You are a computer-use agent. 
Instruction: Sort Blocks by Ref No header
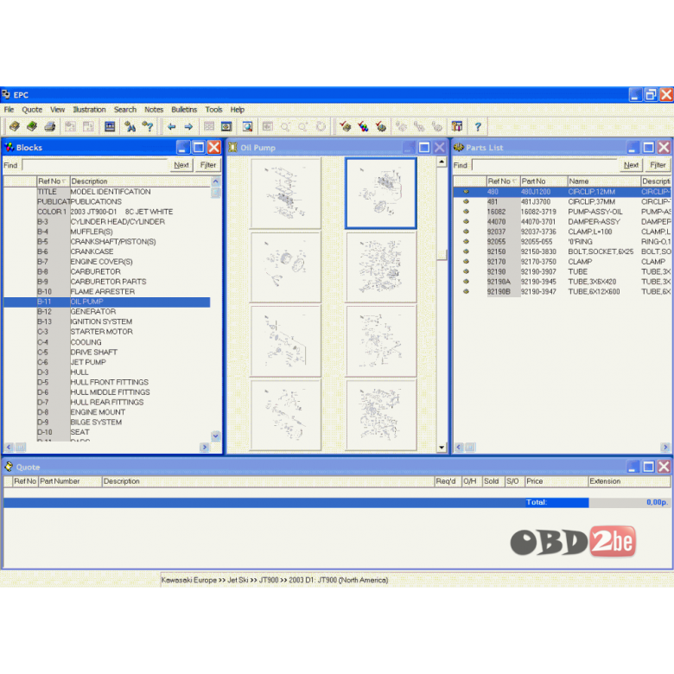54,181
